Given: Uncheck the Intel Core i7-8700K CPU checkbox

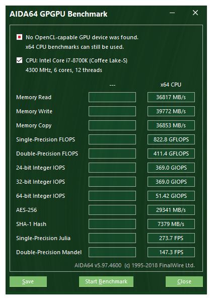Looking at the screenshot, I should tap(19, 60).
